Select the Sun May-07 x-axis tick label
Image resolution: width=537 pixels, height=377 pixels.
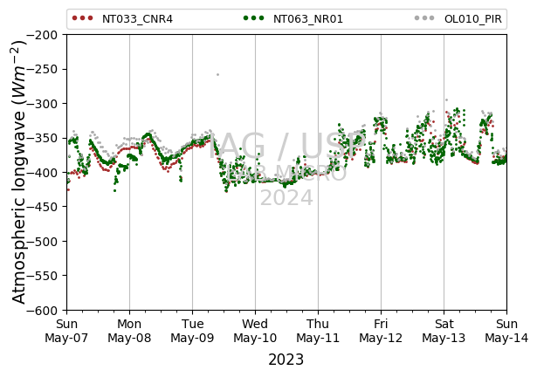(66, 331)
